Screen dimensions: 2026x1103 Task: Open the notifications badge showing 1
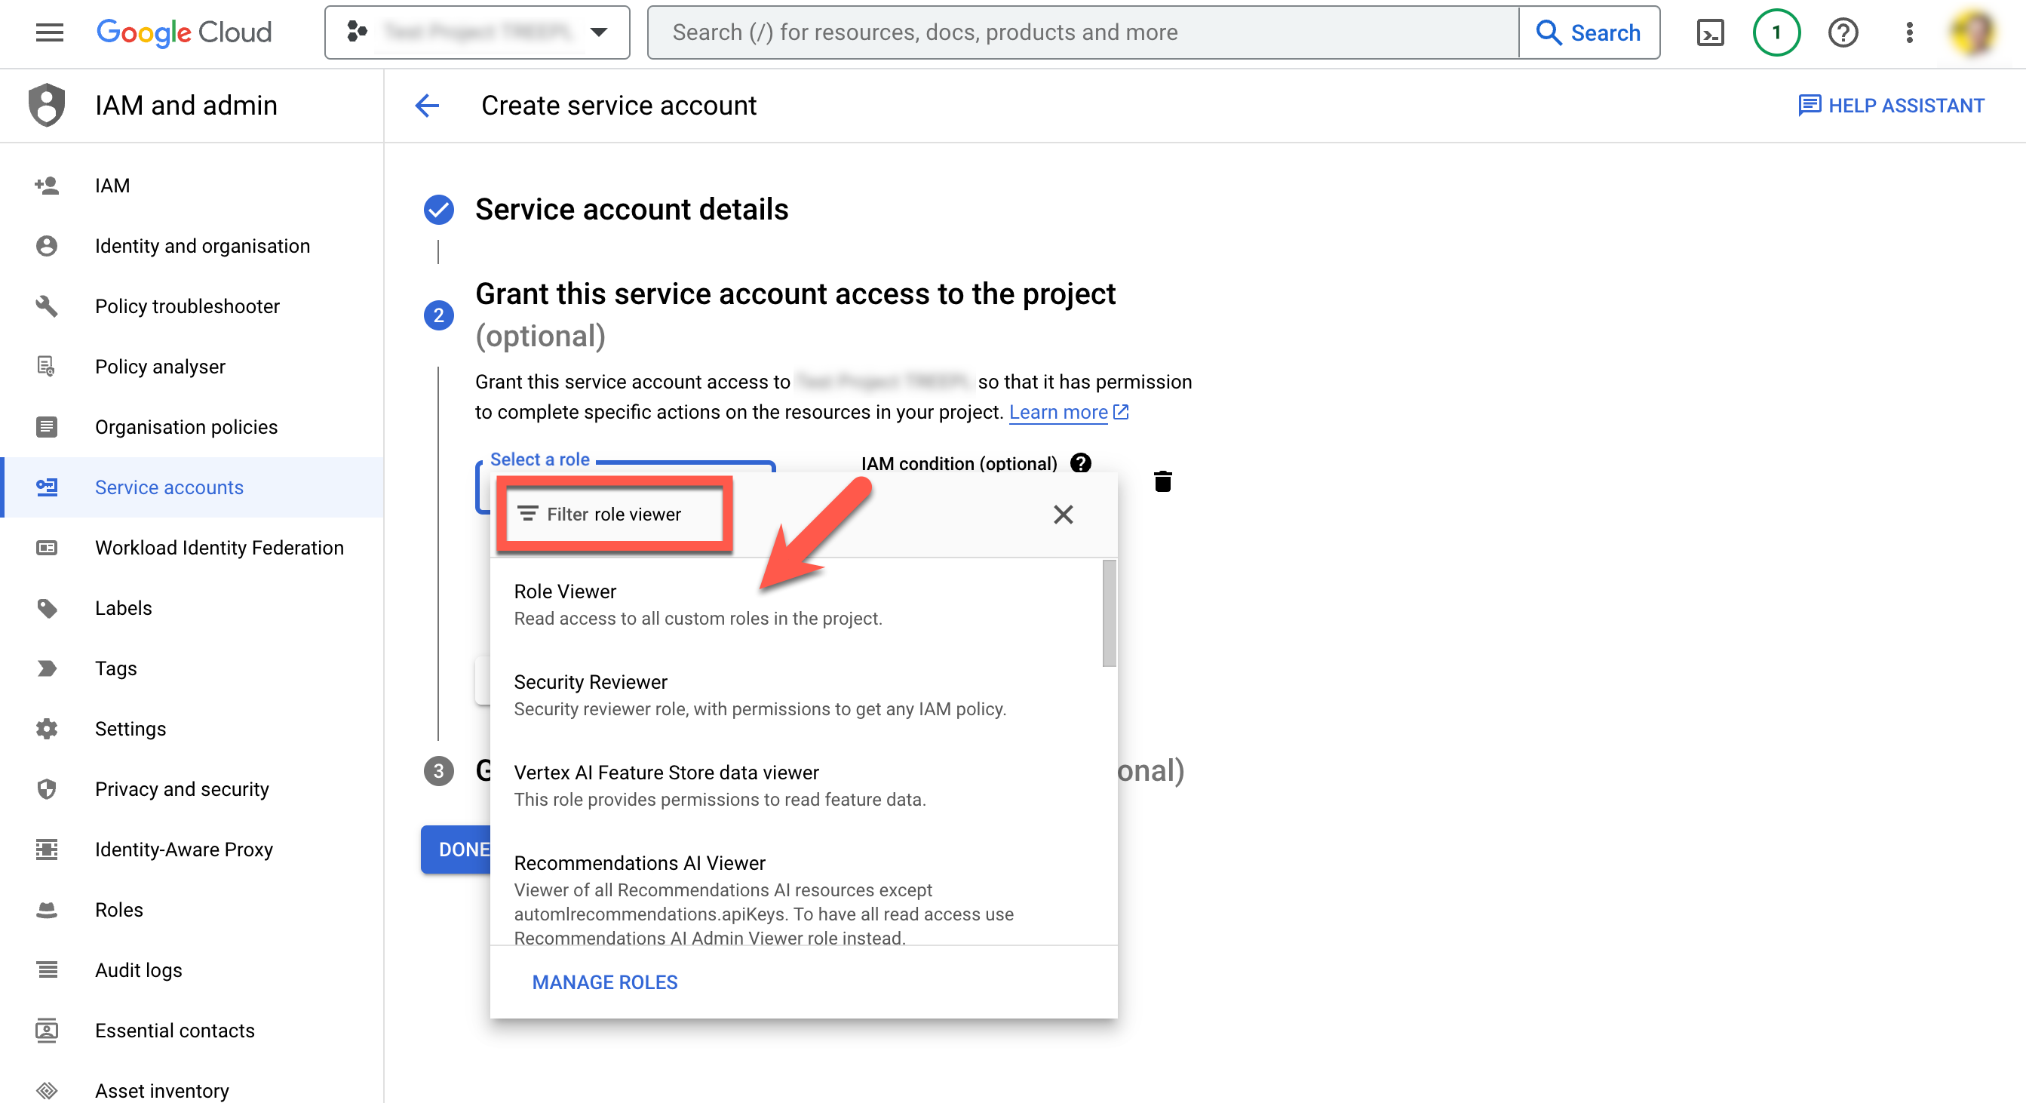point(1776,32)
